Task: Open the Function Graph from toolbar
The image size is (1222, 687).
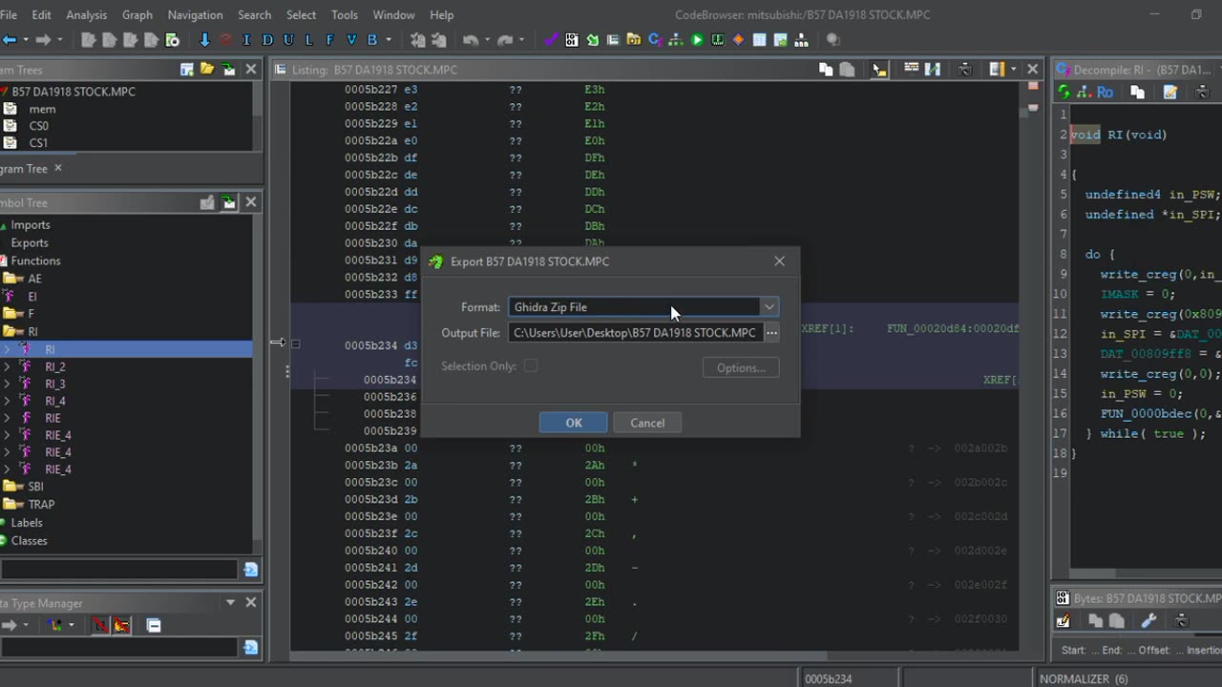Action: (676, 40)
